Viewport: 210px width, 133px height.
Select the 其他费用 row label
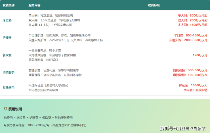pos(9,88)
